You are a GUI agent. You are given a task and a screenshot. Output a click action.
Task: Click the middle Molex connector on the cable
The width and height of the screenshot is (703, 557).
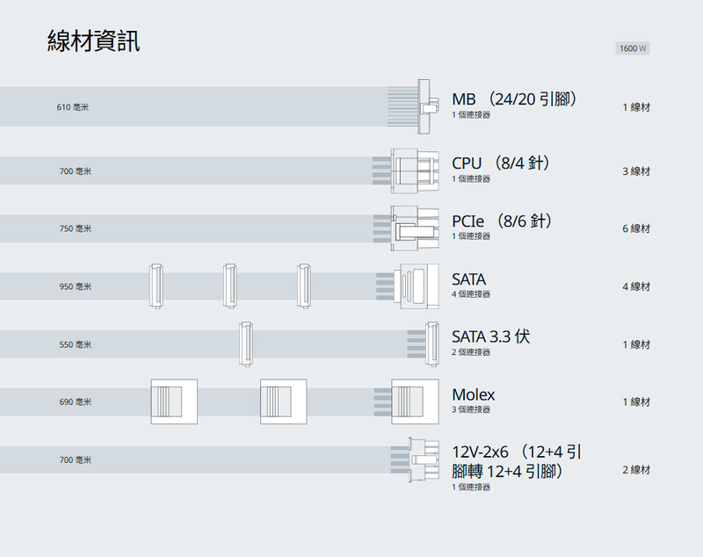pos(283,401)
